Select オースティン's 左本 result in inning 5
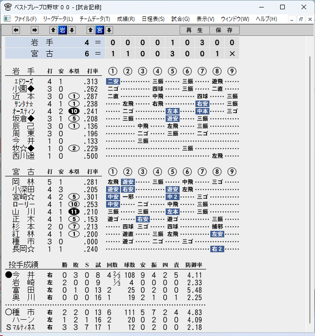The image size is (315, 336). (x=173, y=111)
